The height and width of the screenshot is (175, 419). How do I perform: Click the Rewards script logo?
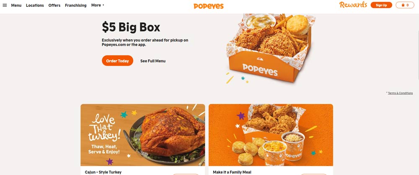pyautogui.click(x=353, y=5)
